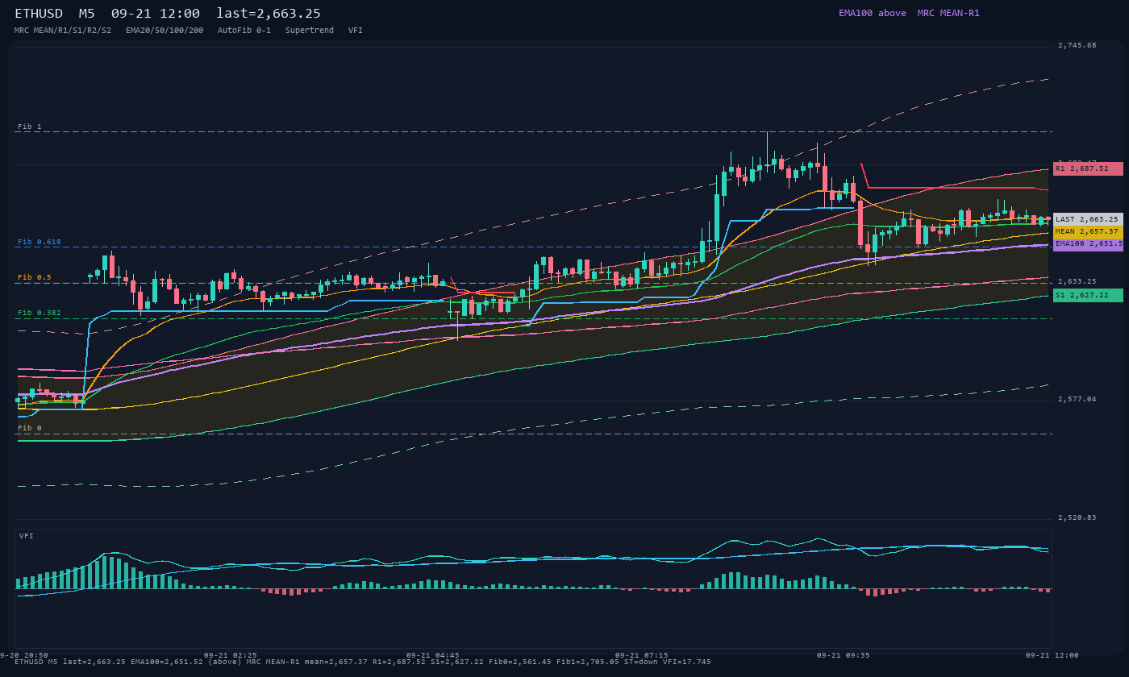Click the Fib 0.382 level label
The width and height of the screenshot is (1129, 677).
[x=40, y=313]
